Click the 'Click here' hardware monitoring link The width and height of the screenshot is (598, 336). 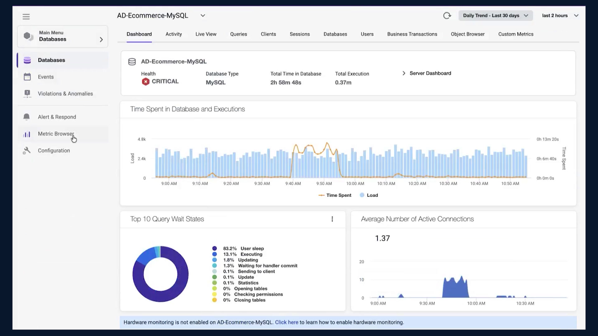point(287,322)
